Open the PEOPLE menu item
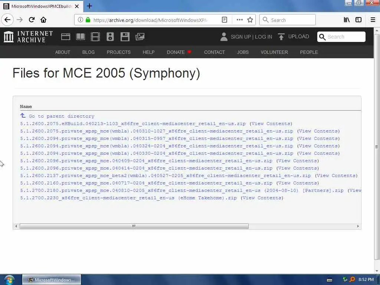380x285 pixels. point(309,52)
